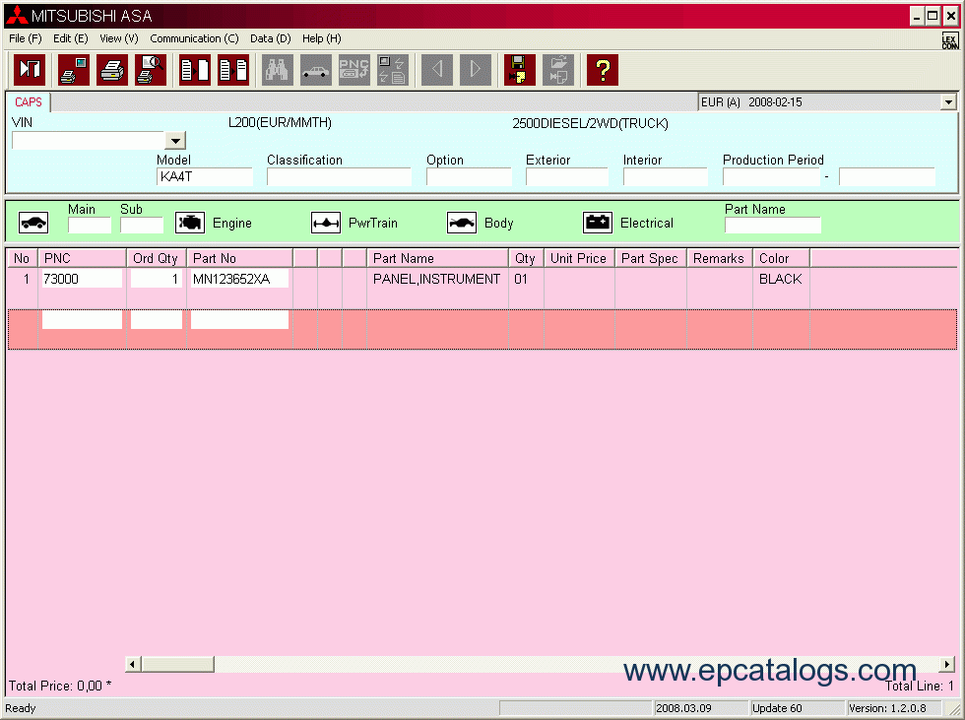Click the copy list to list icon
The width and height of the screenshot is (965, 720).
(233, 70)
